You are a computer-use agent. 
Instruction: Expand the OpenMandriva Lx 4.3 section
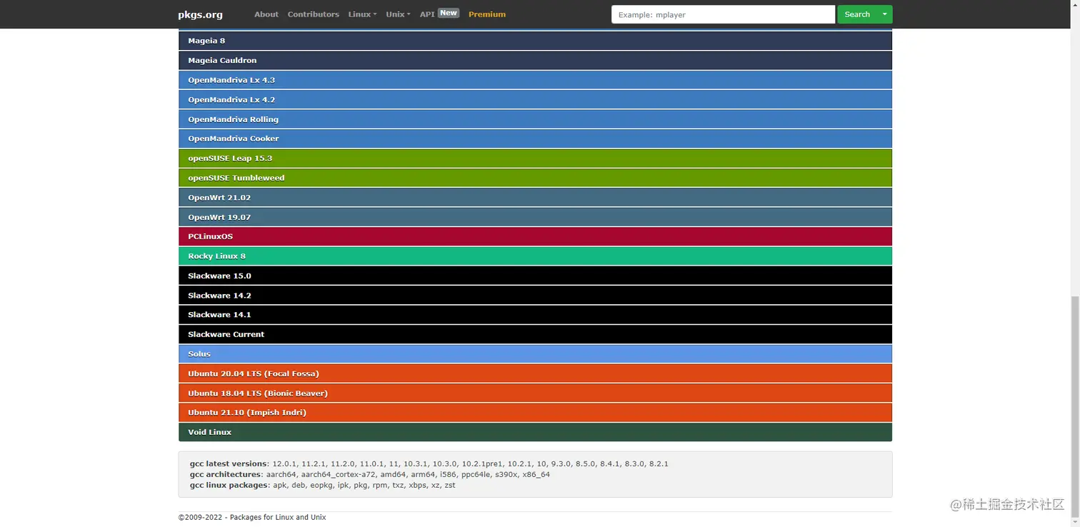535,80
